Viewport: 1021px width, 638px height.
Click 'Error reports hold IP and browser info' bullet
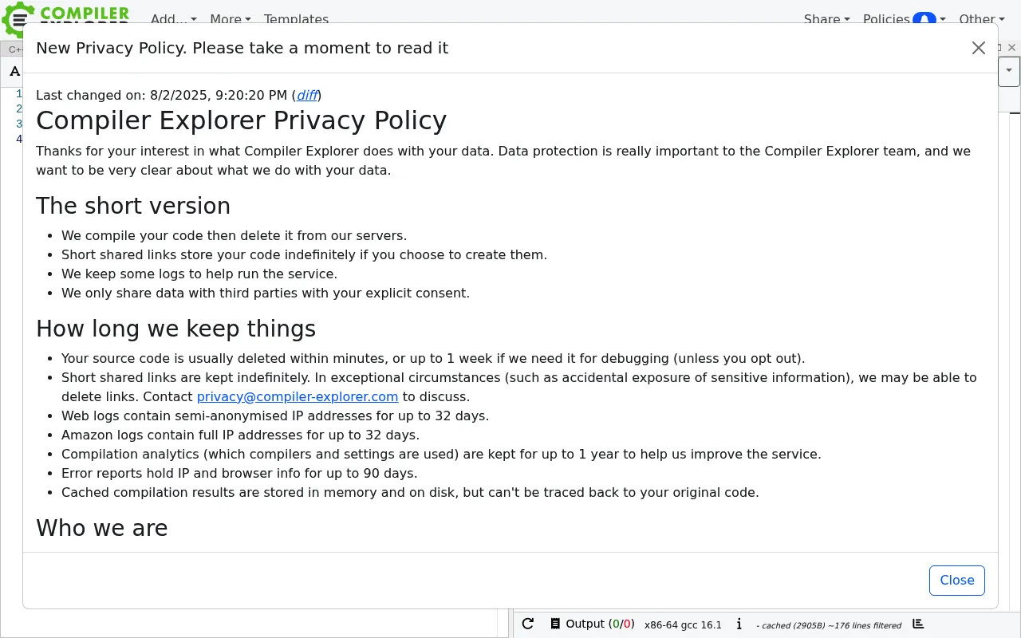239,473
